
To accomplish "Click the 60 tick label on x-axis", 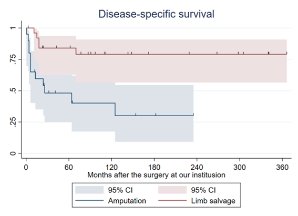I will point(69,167).
